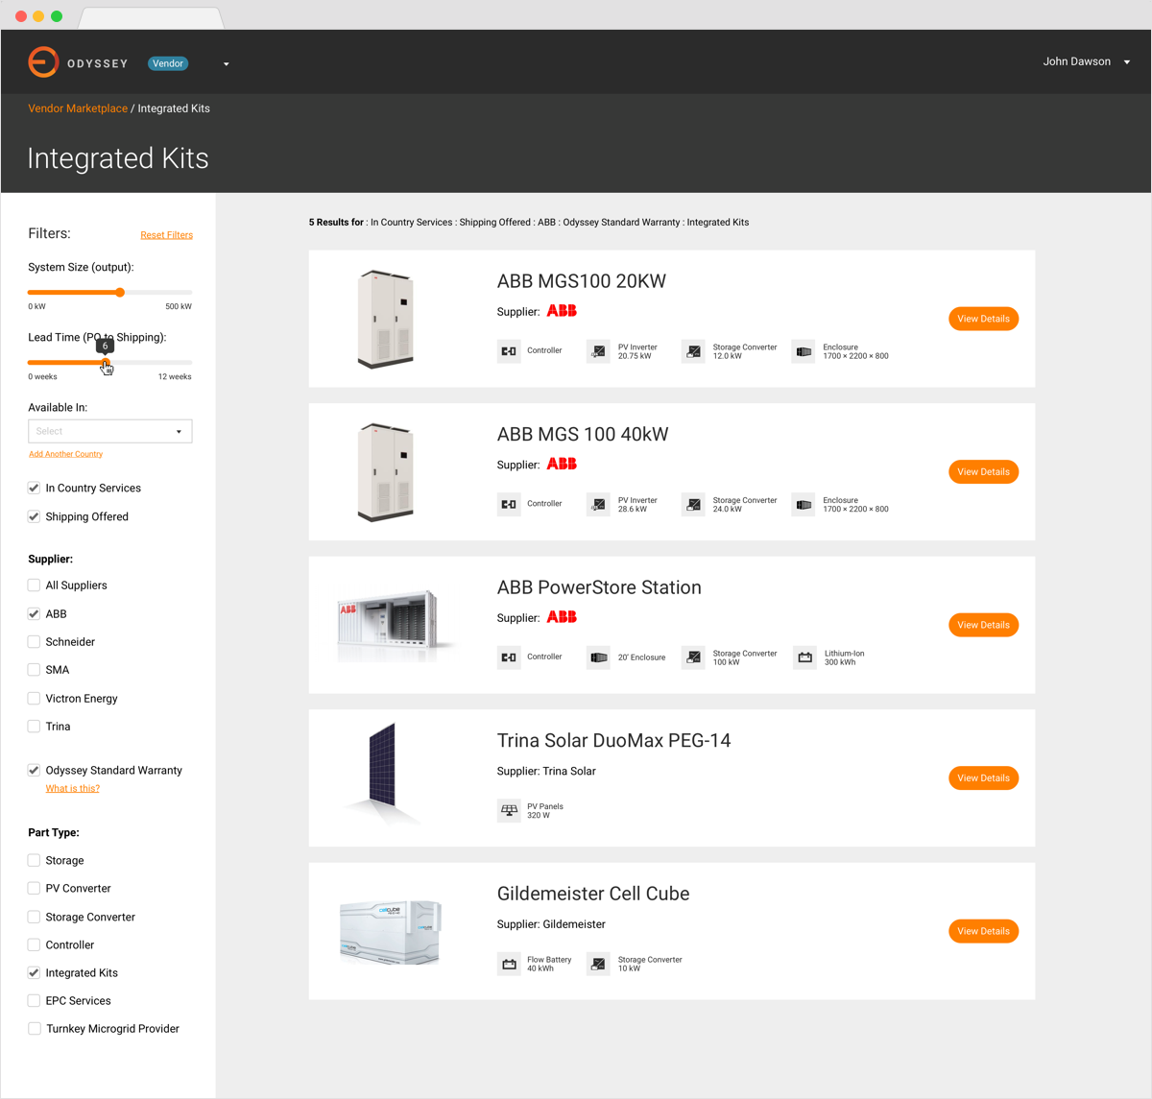Open Trina Solar DuoMax product image
The height and width of the screenshot is (1099, 1152).
pyautogui.click(x=383, y=774)
